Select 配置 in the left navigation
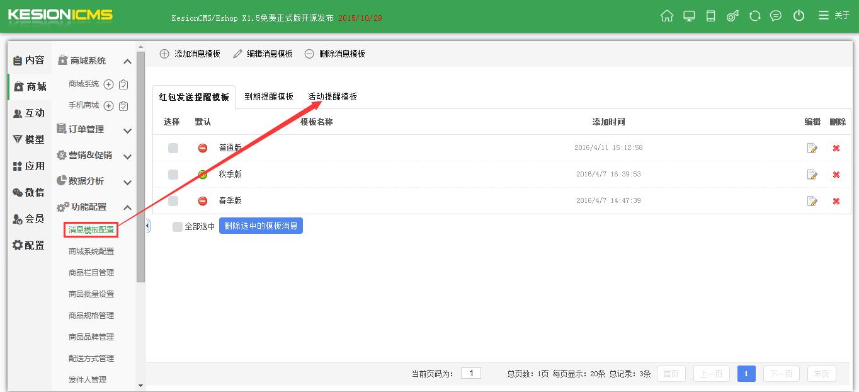 point(29,245)
